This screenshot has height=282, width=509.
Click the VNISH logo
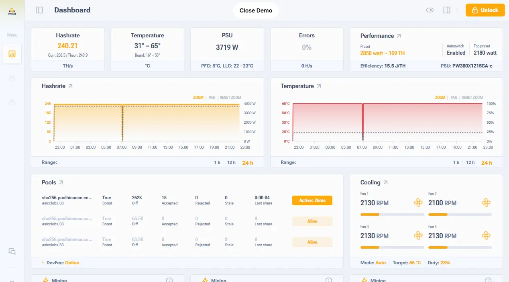[12, 11]
